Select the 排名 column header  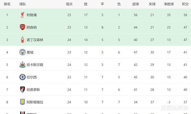point(7,4)
